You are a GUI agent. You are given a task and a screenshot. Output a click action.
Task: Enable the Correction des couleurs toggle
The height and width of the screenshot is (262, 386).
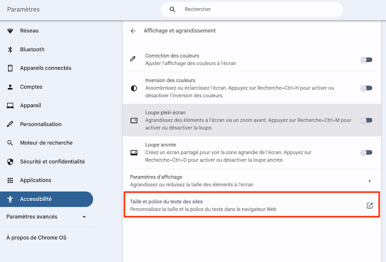click(x=366, y=60)
